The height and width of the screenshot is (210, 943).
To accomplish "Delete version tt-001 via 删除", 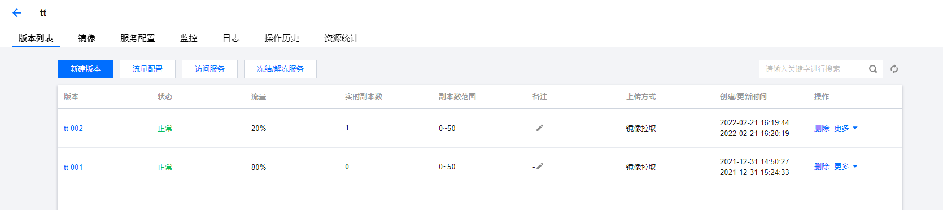I will click(x=822, y=167).
